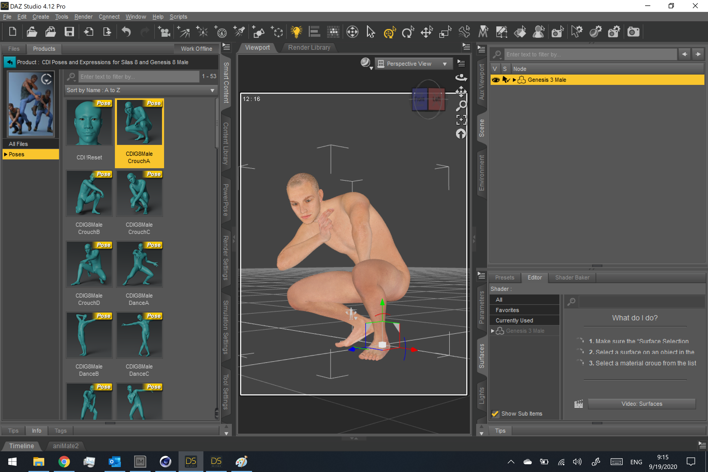Open Sort by Name dropdown
Viewport: 708px width, 472px height.
(140, 90)
